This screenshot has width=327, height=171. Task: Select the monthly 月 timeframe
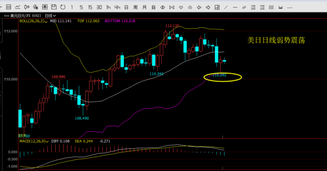tap(144, 7)
